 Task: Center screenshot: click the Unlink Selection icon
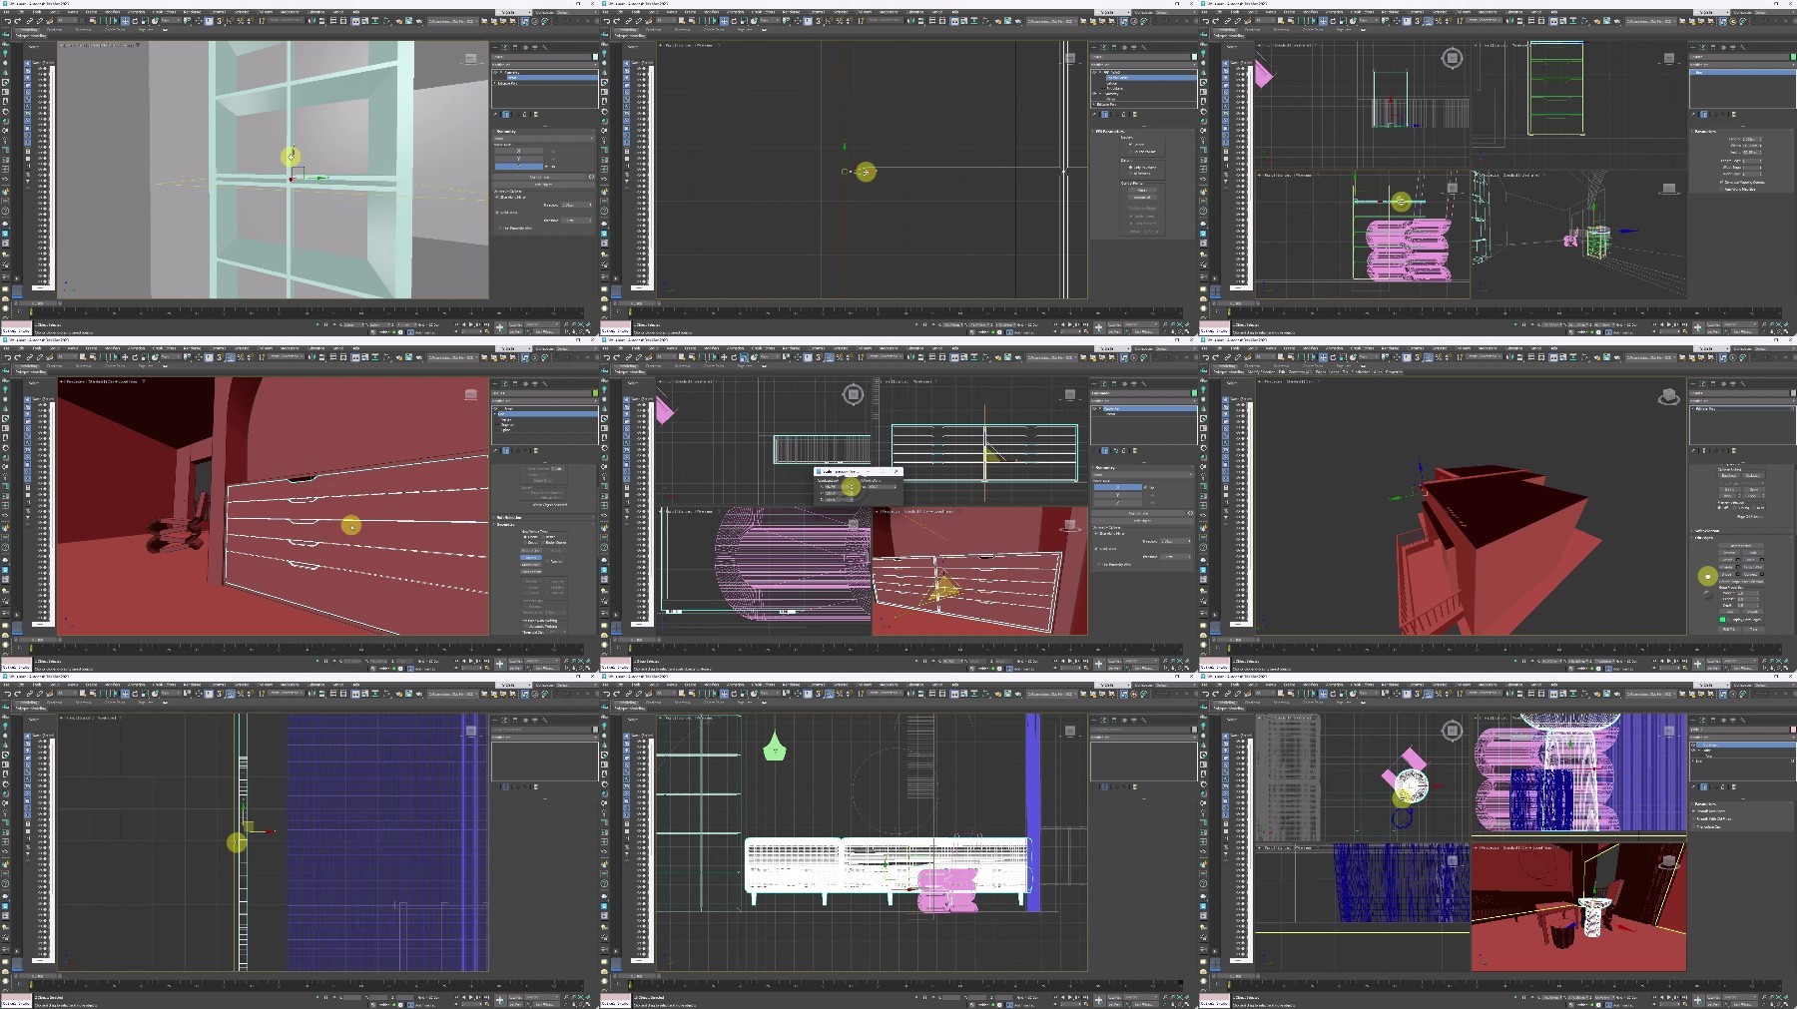click(638, 357)
